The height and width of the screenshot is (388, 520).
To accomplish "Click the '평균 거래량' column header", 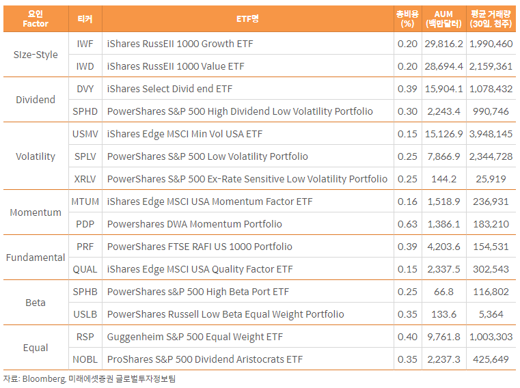I will point(491,19).
